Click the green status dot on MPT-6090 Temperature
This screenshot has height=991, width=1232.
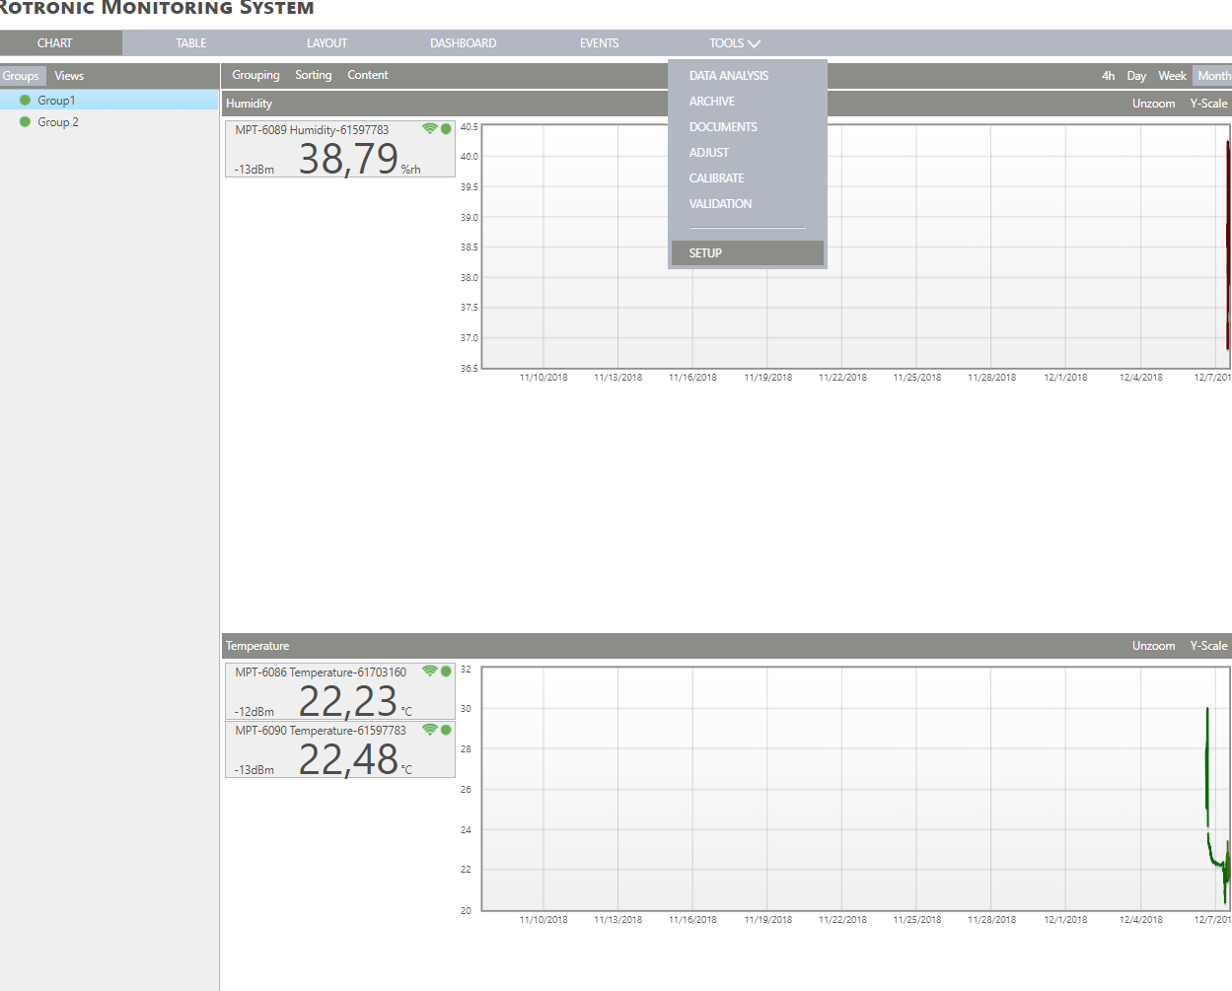[x=446, y=730]
